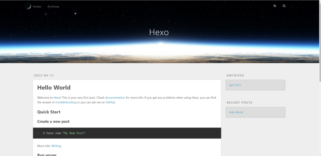The width and height of the screenshot is (321, 156).
Task: Follow the Hexo link in welcome text
Action: point(57,98)
